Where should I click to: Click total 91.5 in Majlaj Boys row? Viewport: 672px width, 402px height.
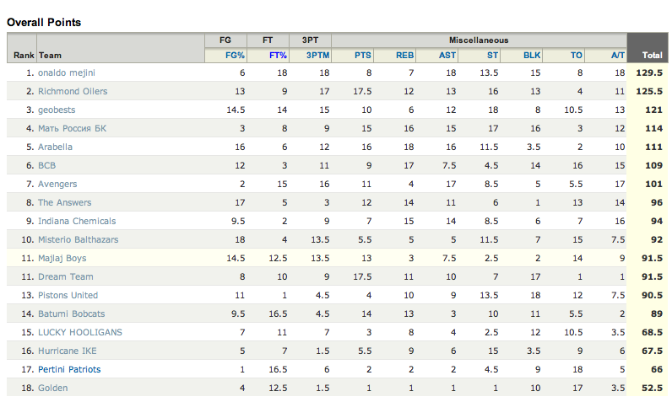(x=652, y=258)
